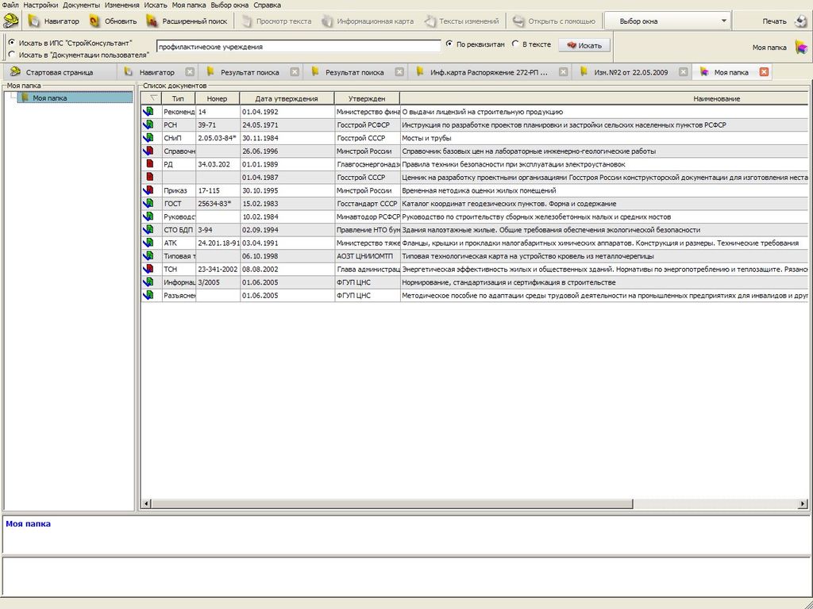Image resolution: width=813 pixels, height=609 pixels.
Task: Open the Настройки menu
Action: tap(40, 6)
